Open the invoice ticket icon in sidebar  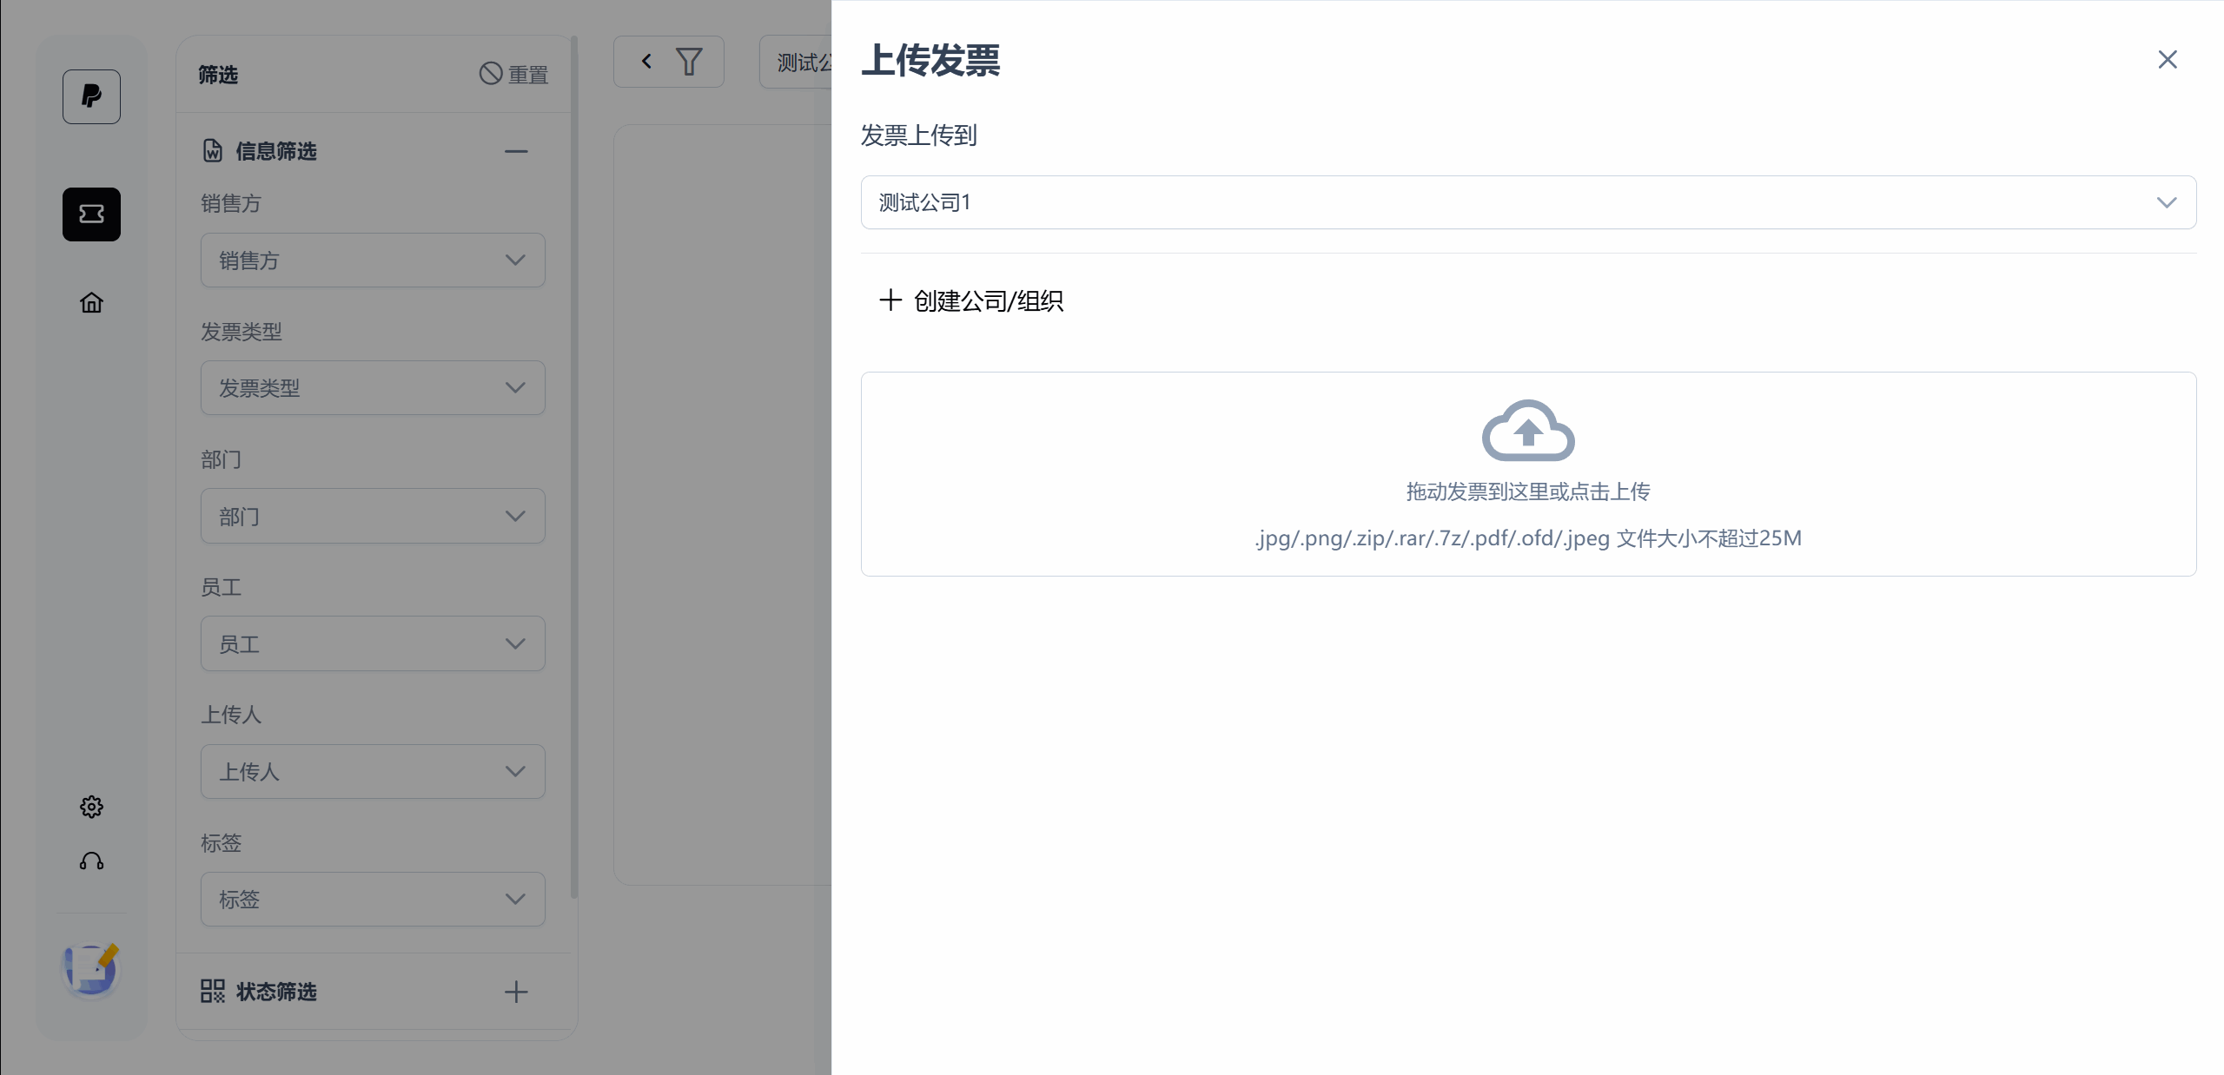(x=91, y=214)
